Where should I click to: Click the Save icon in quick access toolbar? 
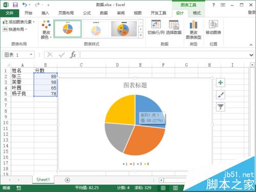point(15,5)
